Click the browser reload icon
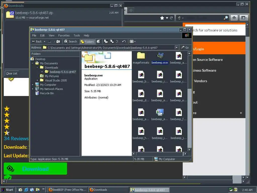The height and width of the screenshot is (193, 257). coord(171,18)
